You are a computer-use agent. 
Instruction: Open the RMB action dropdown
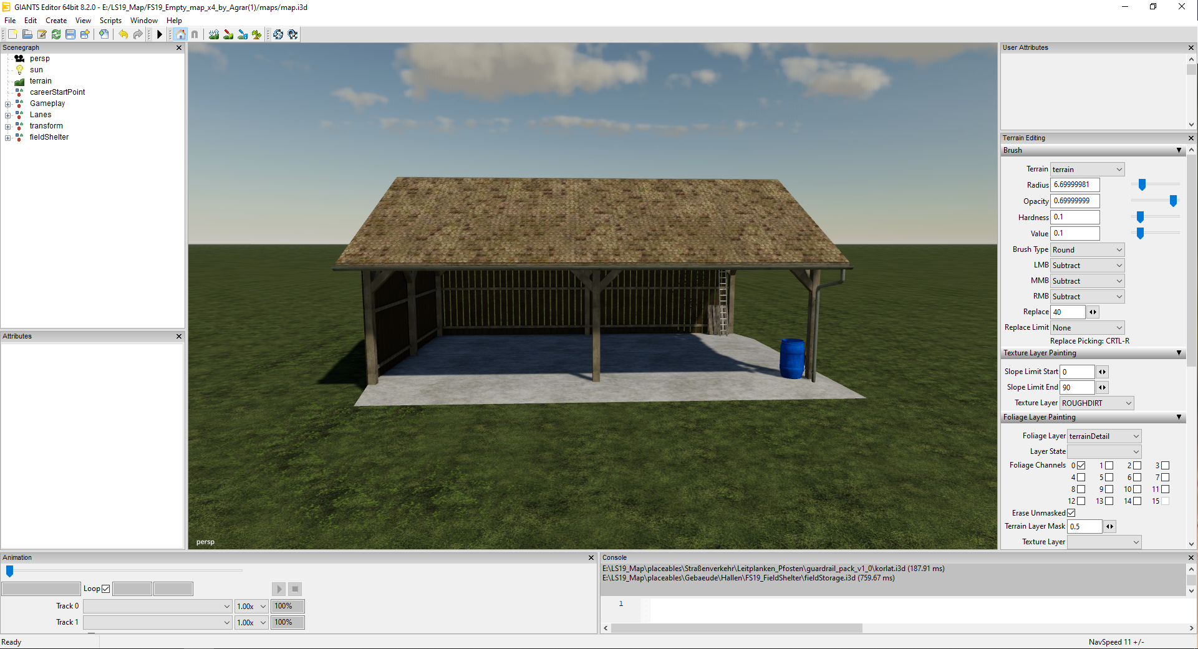(x=1088, y=297)
